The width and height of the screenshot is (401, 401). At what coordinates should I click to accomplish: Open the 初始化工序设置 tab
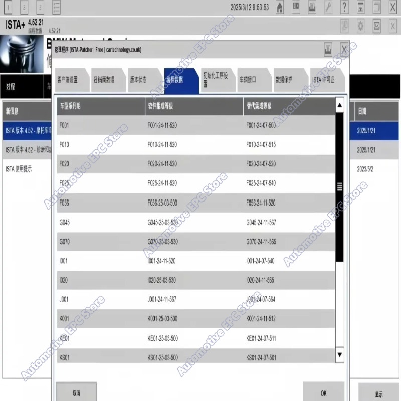click(x=218, y=80)
